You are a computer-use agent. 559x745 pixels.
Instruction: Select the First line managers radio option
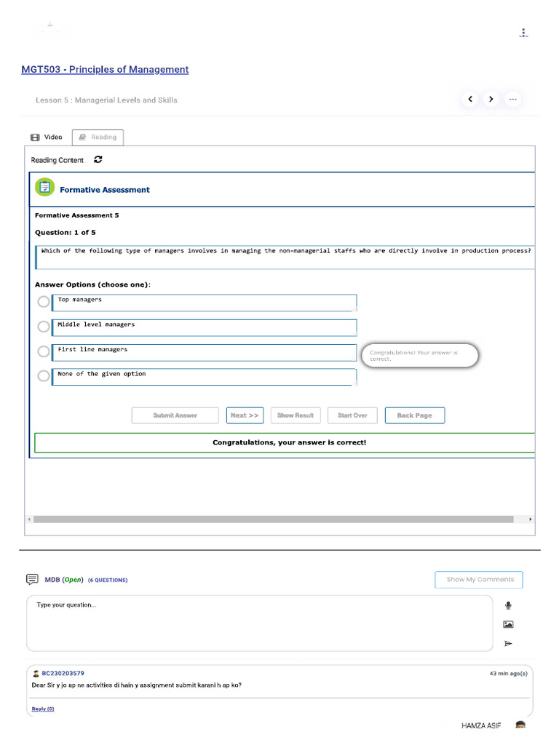click(44, 351)
